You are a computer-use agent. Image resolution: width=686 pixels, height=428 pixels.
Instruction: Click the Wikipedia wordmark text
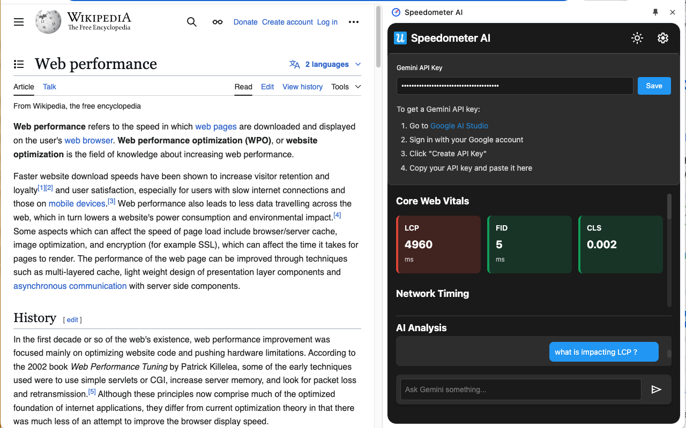[x=99, y=17]
